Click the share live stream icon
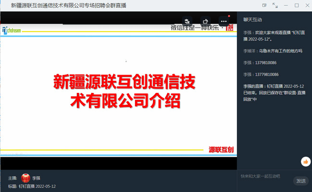This screenshot has height=192, width=312. [x=205, y=21]
